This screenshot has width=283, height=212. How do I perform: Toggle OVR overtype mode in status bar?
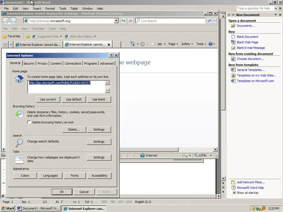pyautogui.click(x=129, y=202)
